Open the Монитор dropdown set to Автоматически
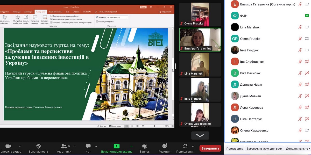This screenshot has width=311, height=155. (117, 17)
